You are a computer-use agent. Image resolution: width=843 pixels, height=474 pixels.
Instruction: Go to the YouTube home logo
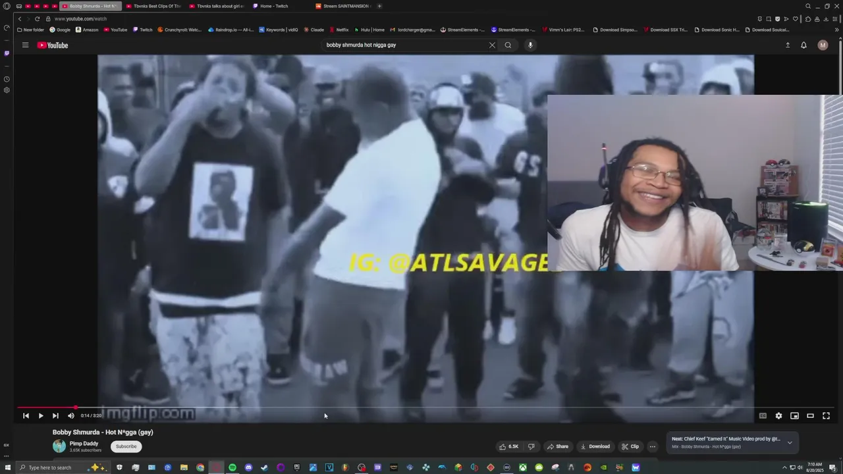(x=53, y=45)
